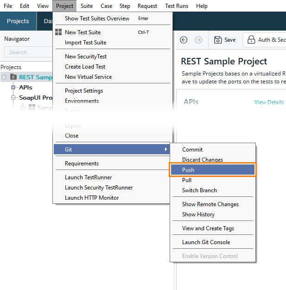Click the Projects label in Navigator
Image resolution: width=286 pixels, height=290 pixels.
click(11, 67)
